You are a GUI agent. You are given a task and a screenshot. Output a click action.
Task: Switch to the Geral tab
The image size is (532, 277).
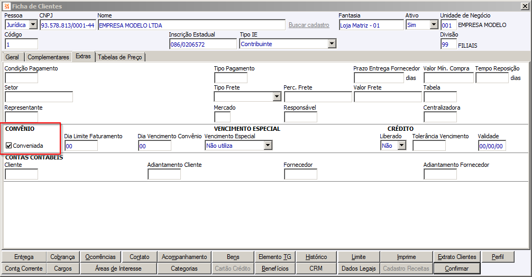(x=12, y=57)
